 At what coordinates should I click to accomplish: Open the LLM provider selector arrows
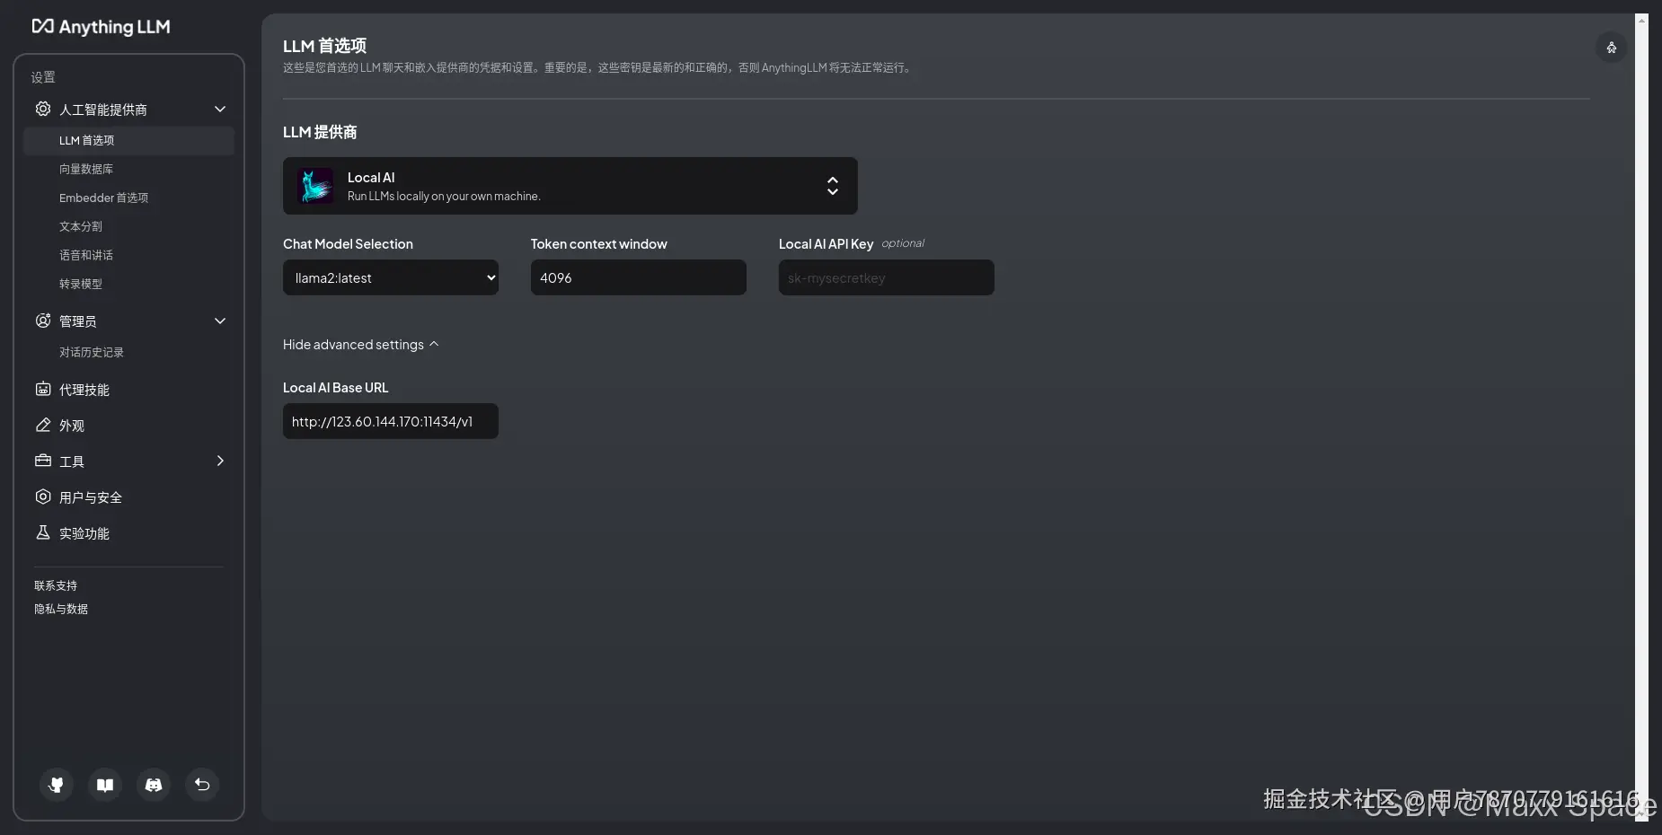tap(833, 186)
